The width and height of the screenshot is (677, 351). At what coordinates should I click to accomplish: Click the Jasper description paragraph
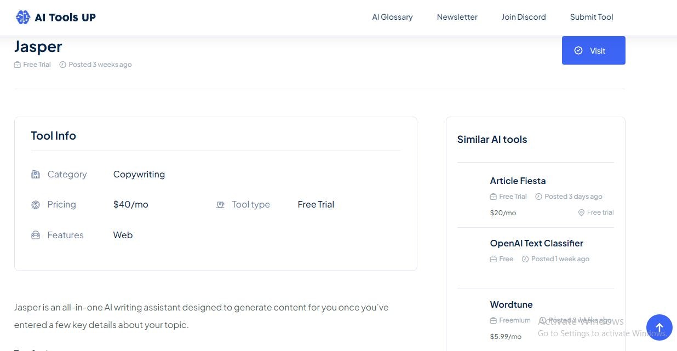pos(202,316)
